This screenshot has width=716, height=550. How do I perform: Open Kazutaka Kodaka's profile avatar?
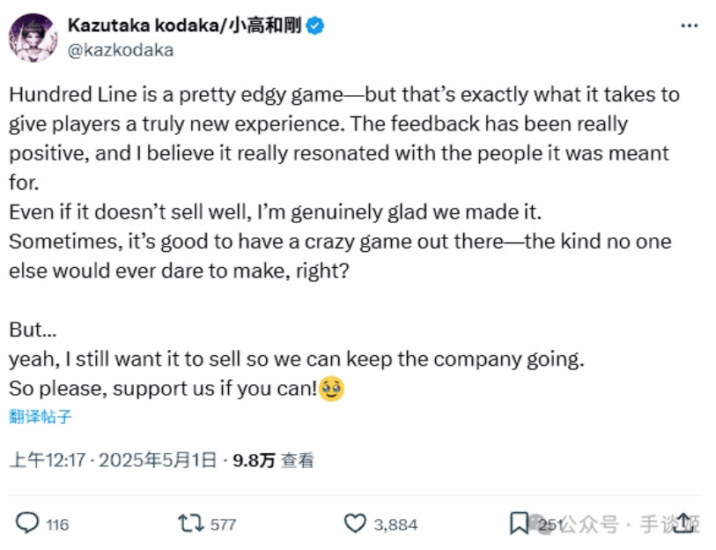[x=33, y=37]
